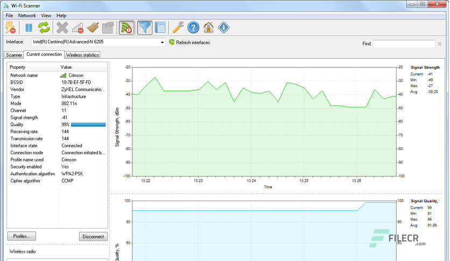Select the BSSID value 10-7B-EF-5F-FD

76,83
